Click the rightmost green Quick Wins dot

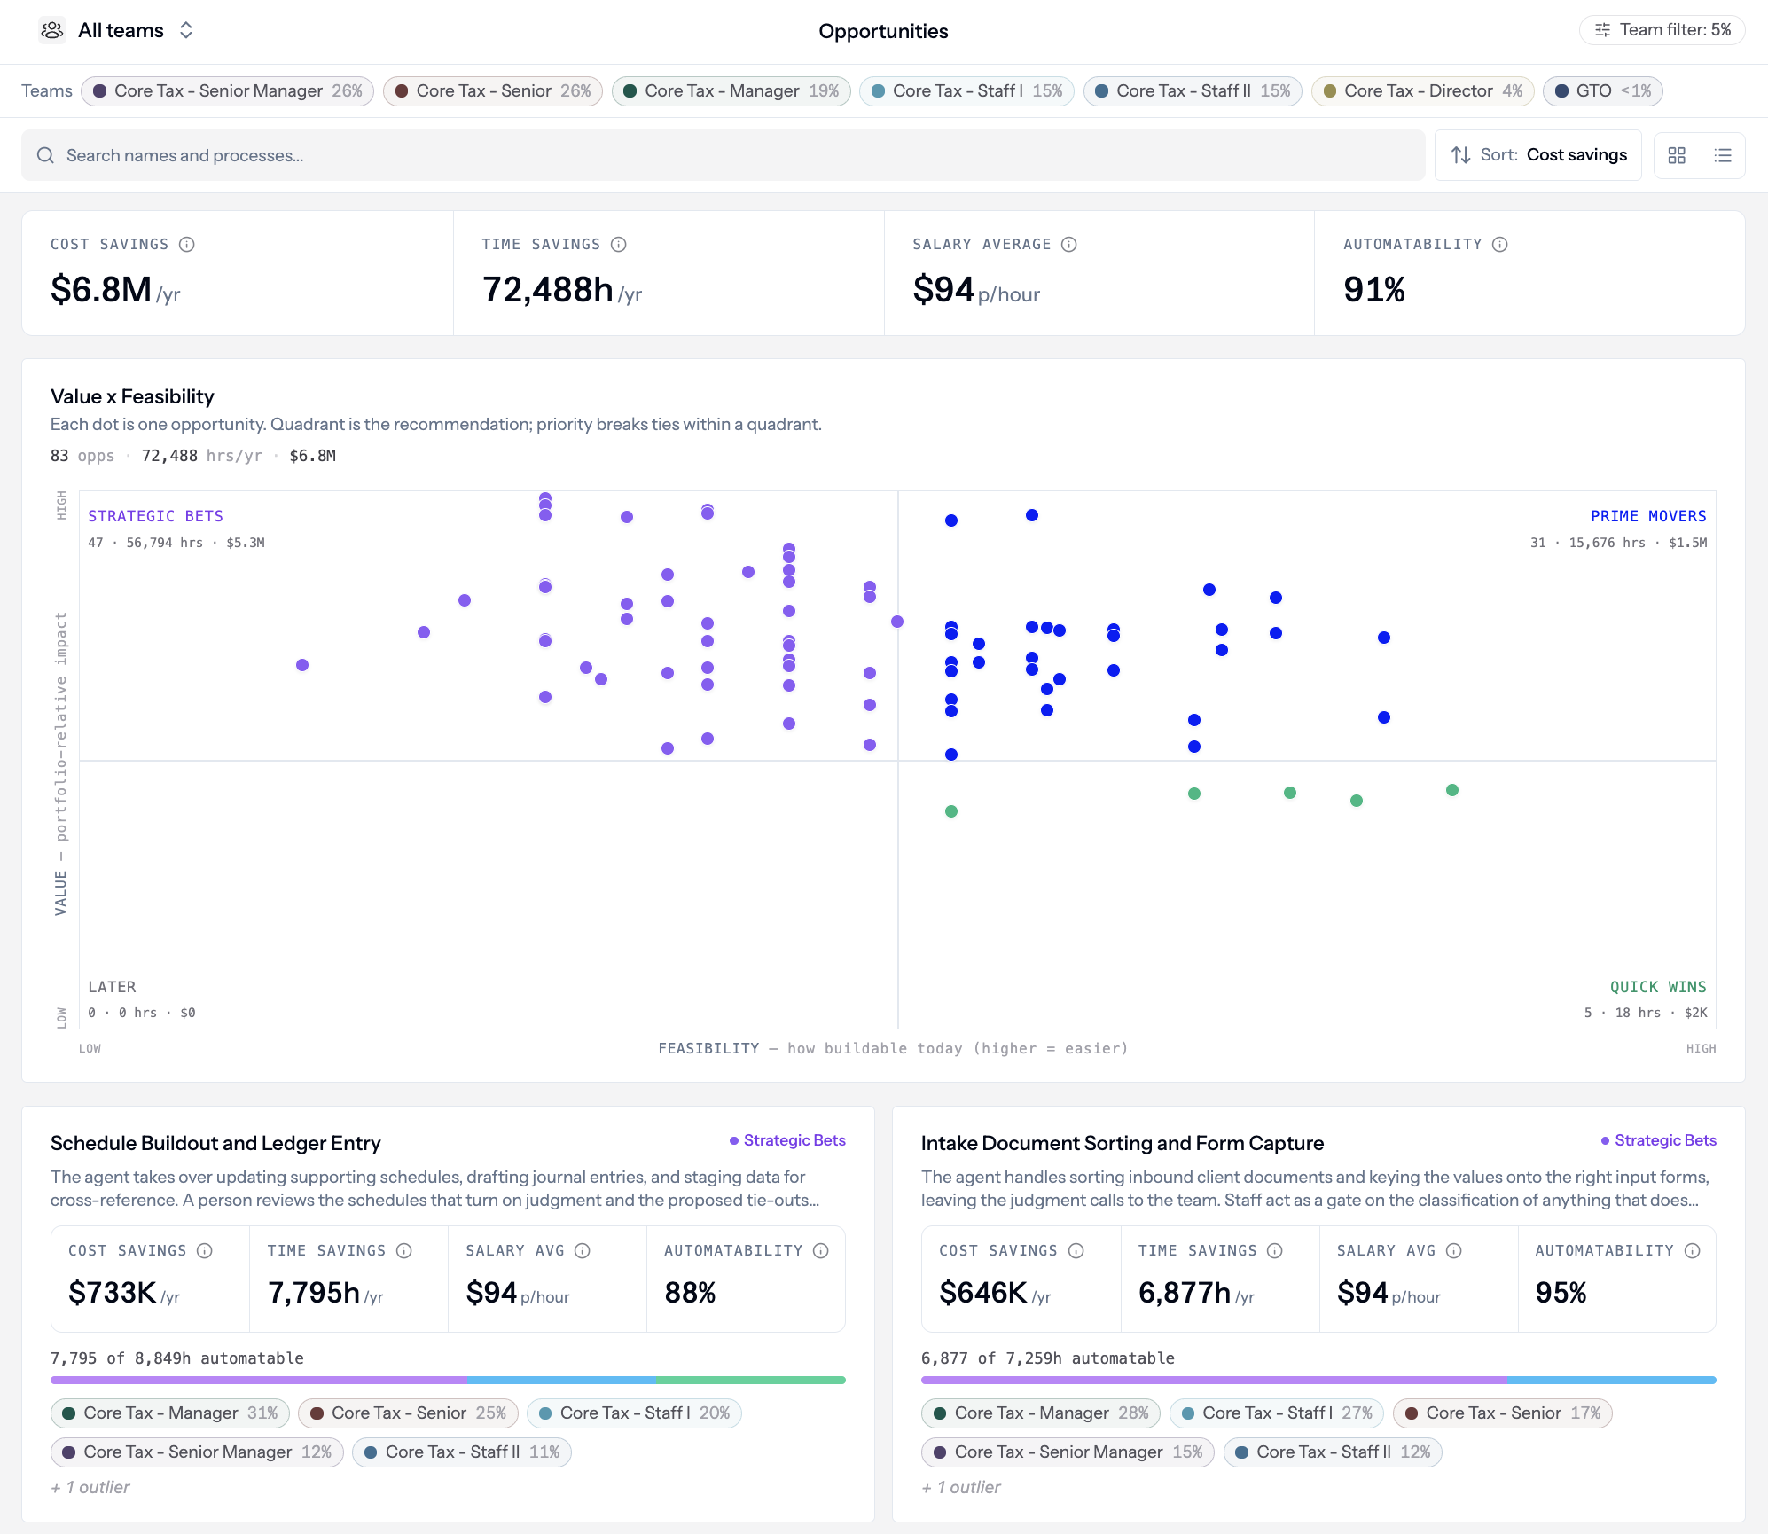click(1452, 790)
